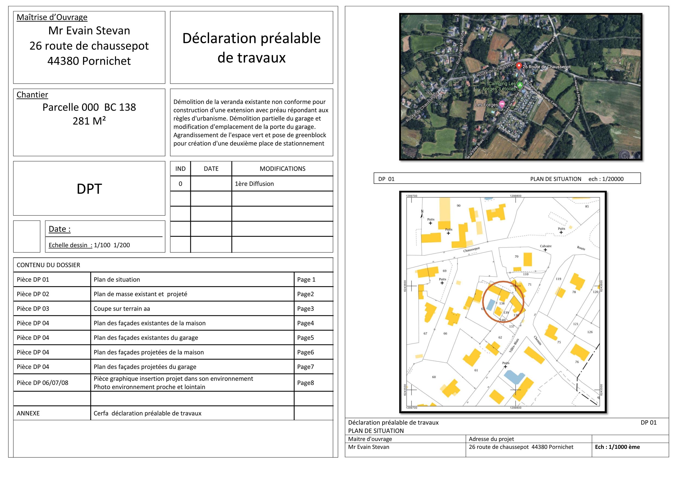Click the orange circle highlighting parcel 138
The width and height of the screenshot is (677, 478).
point(503,302)
